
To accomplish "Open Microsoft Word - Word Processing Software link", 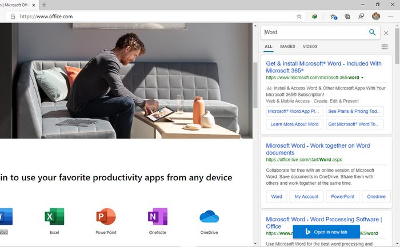I will point(324,223).
